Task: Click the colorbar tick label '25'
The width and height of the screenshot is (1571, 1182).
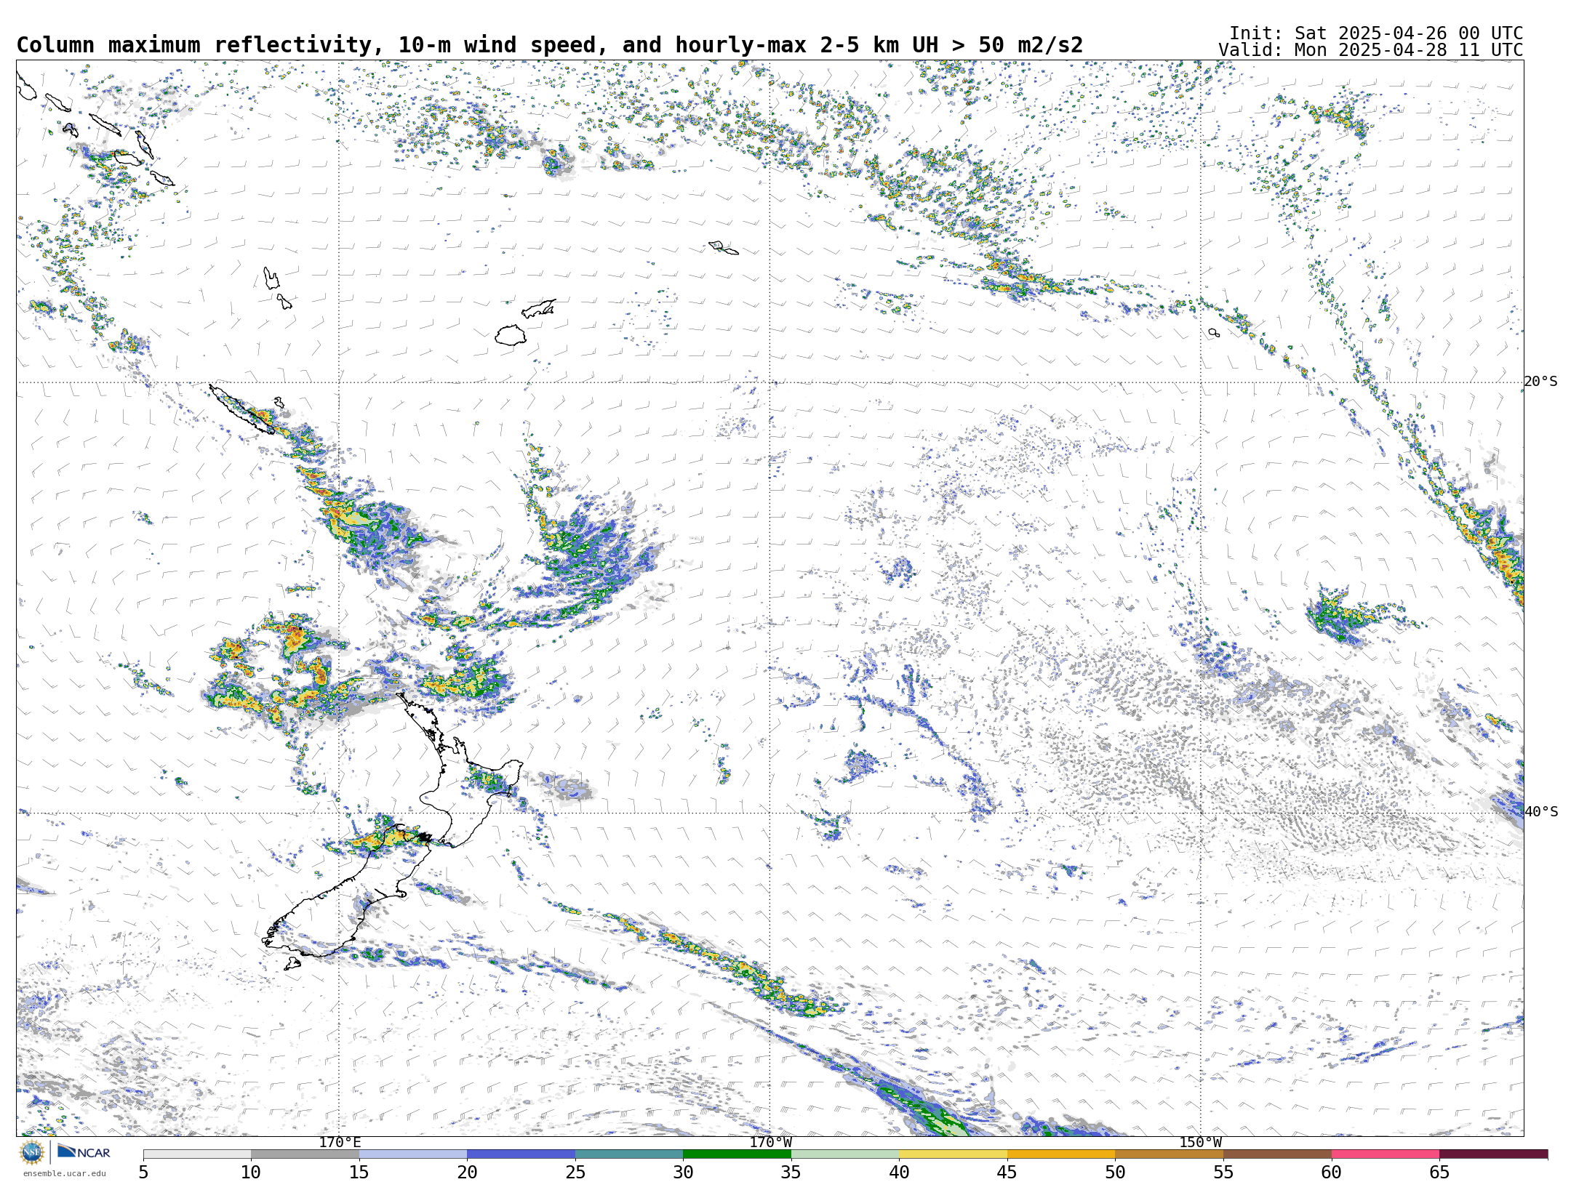Action: point(575,1172)
